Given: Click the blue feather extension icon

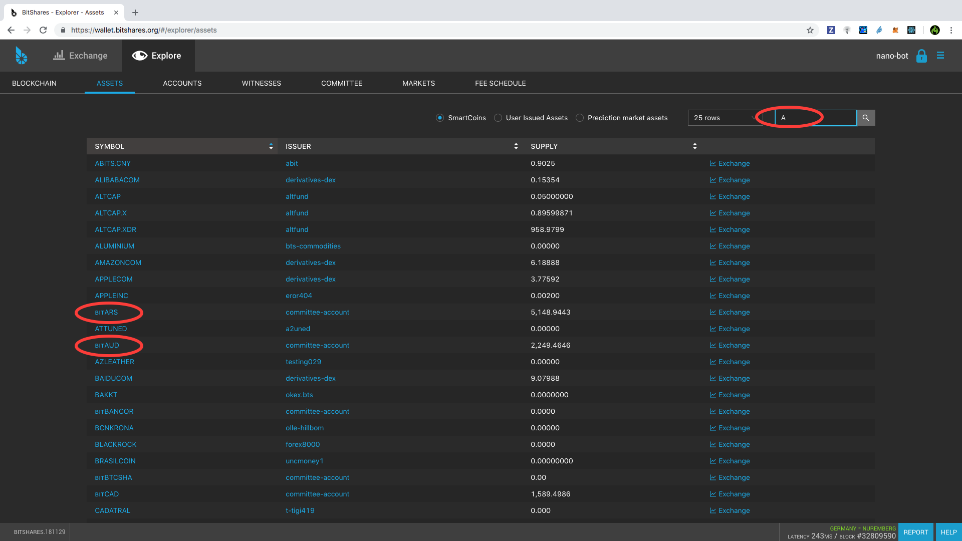Looking at the screenshot, I should click(x=879, y=30).
